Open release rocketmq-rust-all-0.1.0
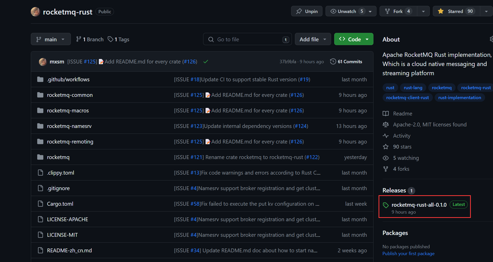Screen dimensions: 493x262 (x=419, y=205)
